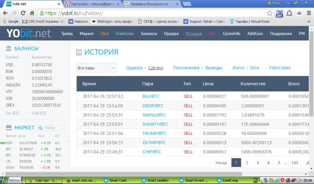This screenshot has width=314, height=184.
Task: Click the Market panel header icon
Action: pyautogui.click(x=8, y=128)
